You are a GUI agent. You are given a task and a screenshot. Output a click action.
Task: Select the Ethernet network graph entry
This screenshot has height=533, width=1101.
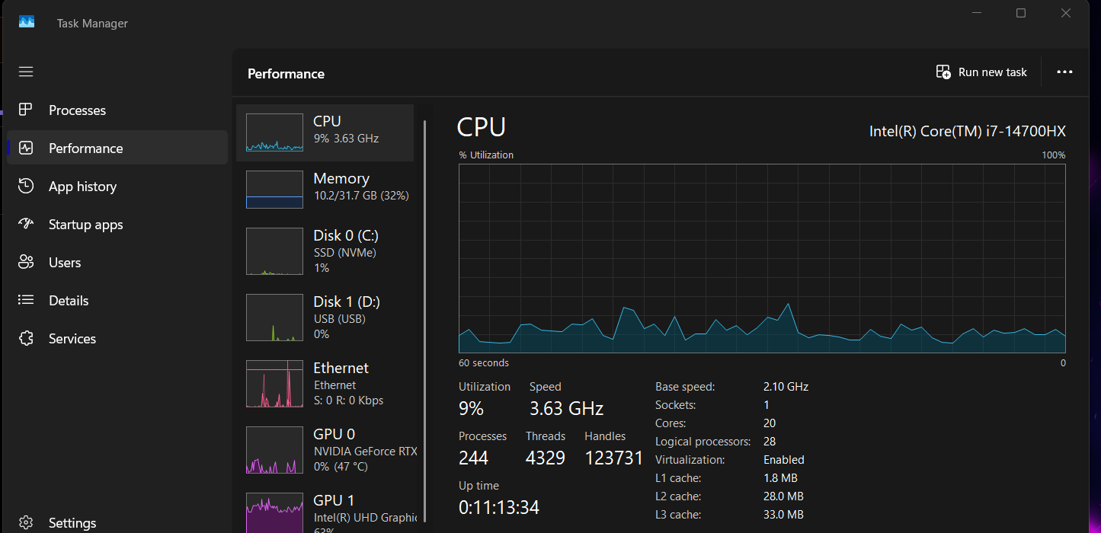[x=328, y=384]
